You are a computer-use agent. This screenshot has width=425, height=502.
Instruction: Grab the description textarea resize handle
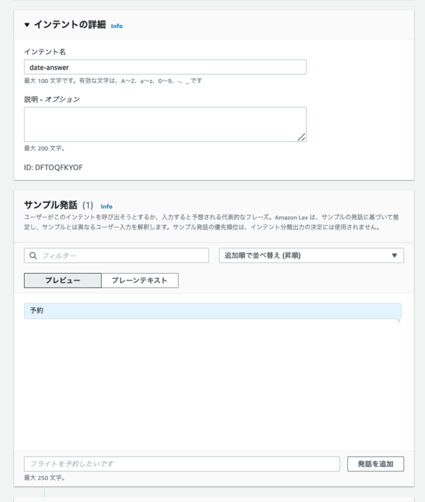coord(301,137)
